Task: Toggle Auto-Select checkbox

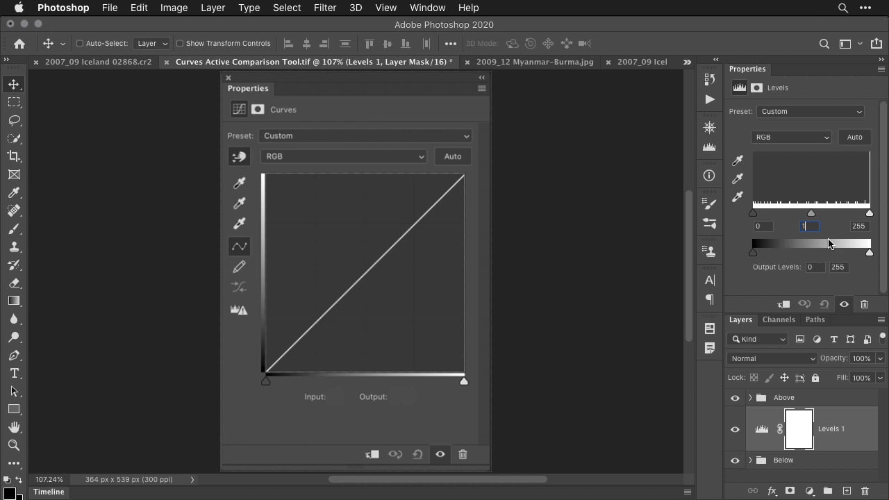Action: [79, 43]
